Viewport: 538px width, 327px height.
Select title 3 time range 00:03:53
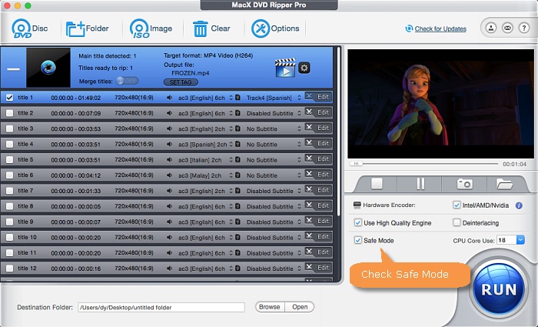click(76, 129)
